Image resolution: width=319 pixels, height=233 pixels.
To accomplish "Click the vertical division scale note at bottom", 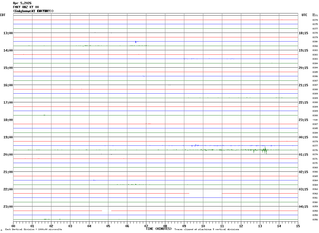I will click(x=33, y=229).
